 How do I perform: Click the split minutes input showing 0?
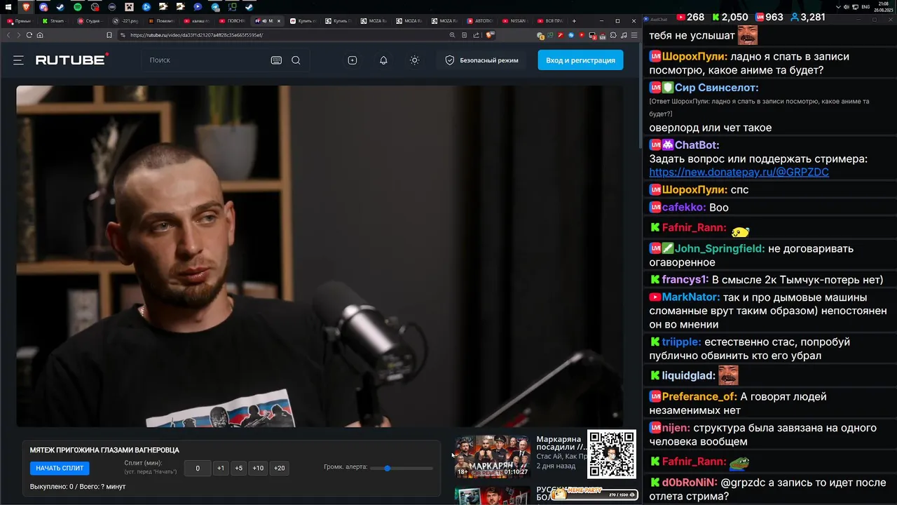tap(198, 468)
